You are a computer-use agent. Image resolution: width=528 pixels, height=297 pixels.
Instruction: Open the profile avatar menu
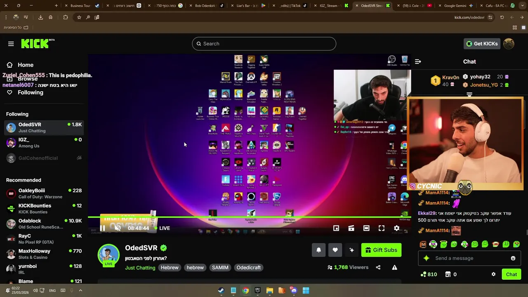tap(509, 44)
